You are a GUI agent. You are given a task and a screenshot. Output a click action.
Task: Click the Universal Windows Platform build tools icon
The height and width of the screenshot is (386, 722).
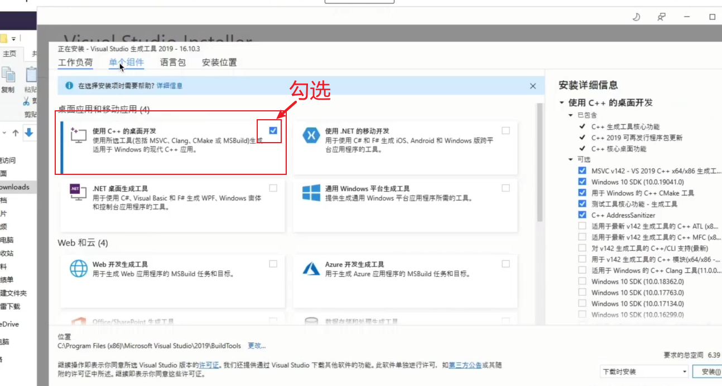[311, 193]
